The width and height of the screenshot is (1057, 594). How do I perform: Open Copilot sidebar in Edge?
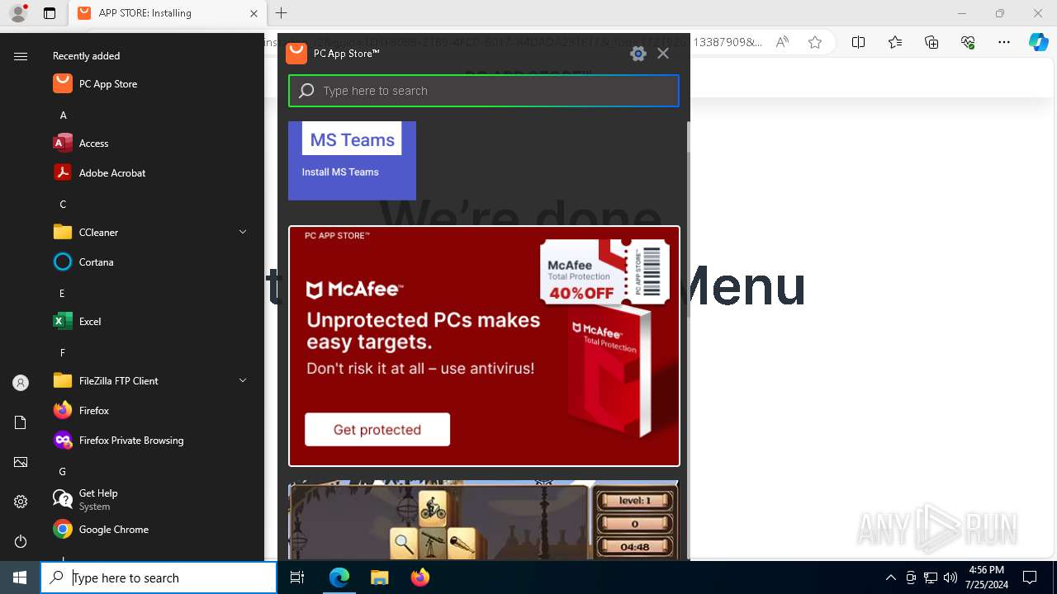pyautogui.click(x=1039, y=42)
